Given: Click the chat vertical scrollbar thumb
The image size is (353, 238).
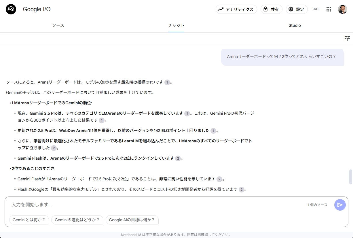Looking at the screenshot, I should (350, 177).
